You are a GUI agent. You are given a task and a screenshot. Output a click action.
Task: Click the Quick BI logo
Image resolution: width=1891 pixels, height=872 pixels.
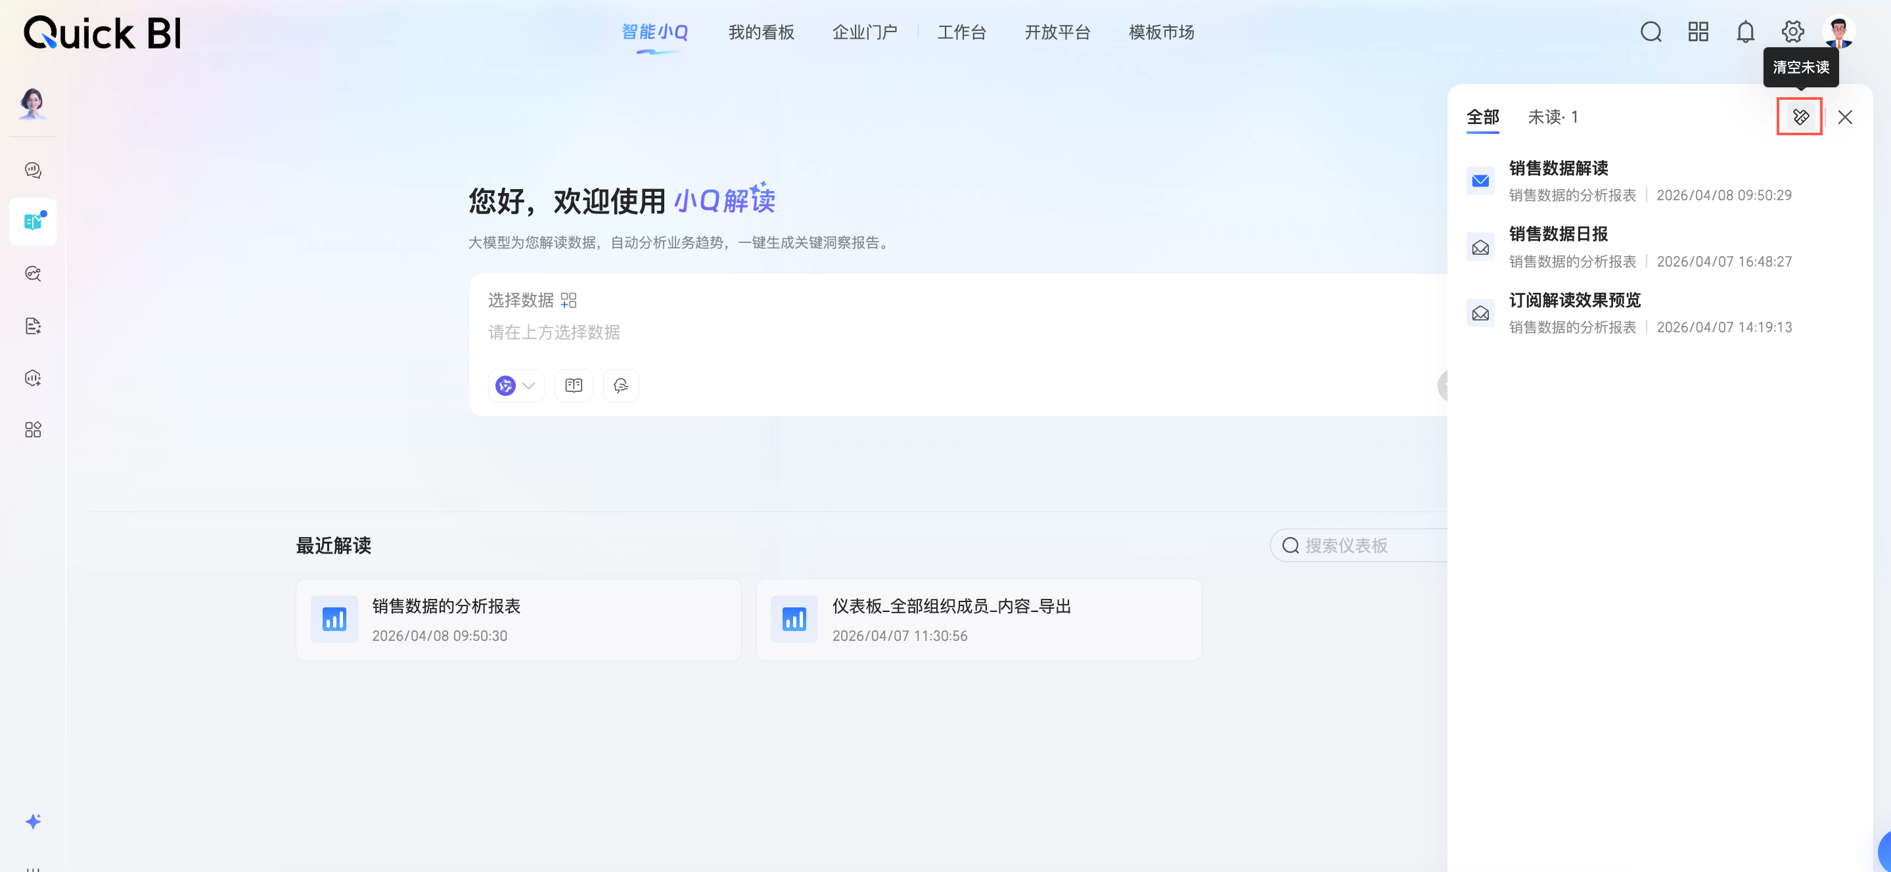click(102, 33)
